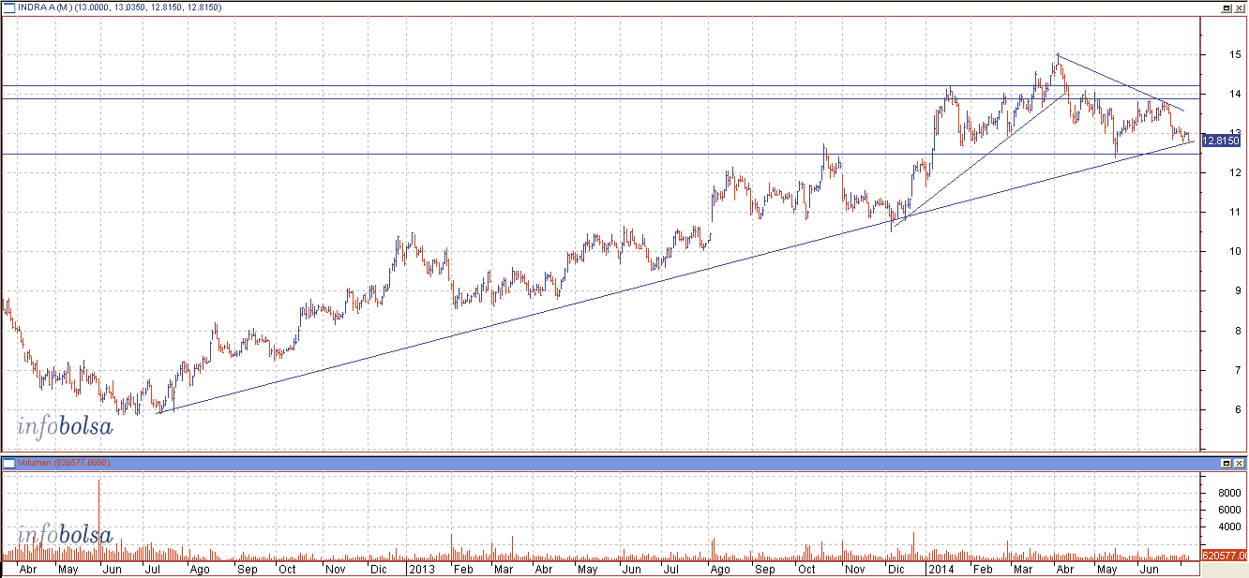This screenshot has height=578, width=1249.
Task: Maximize the Volumen panel
Action: (x=1226, y=463)
